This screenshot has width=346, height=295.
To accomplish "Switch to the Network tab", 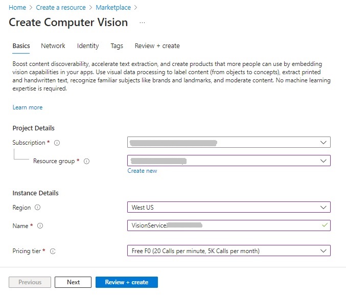I will (x=53, y=46).
